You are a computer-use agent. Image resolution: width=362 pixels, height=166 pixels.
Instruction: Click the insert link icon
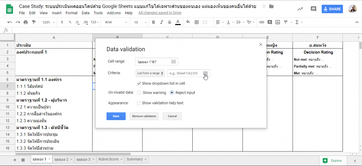(x=262, y=22)
